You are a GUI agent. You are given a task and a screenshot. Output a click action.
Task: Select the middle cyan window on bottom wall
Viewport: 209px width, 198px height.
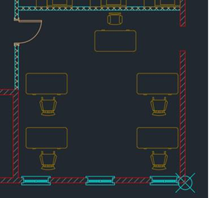point(100,181)
